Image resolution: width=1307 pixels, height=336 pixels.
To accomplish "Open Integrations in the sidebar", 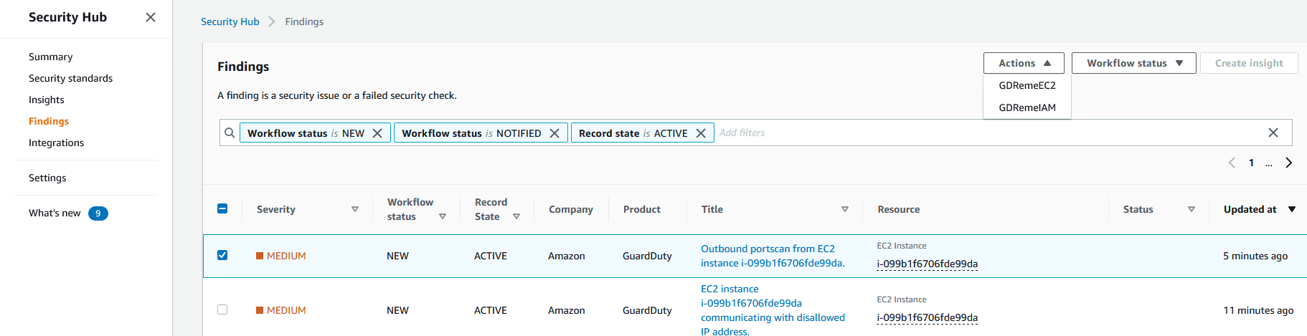I will pyautogui.click(x=57, y=143).
